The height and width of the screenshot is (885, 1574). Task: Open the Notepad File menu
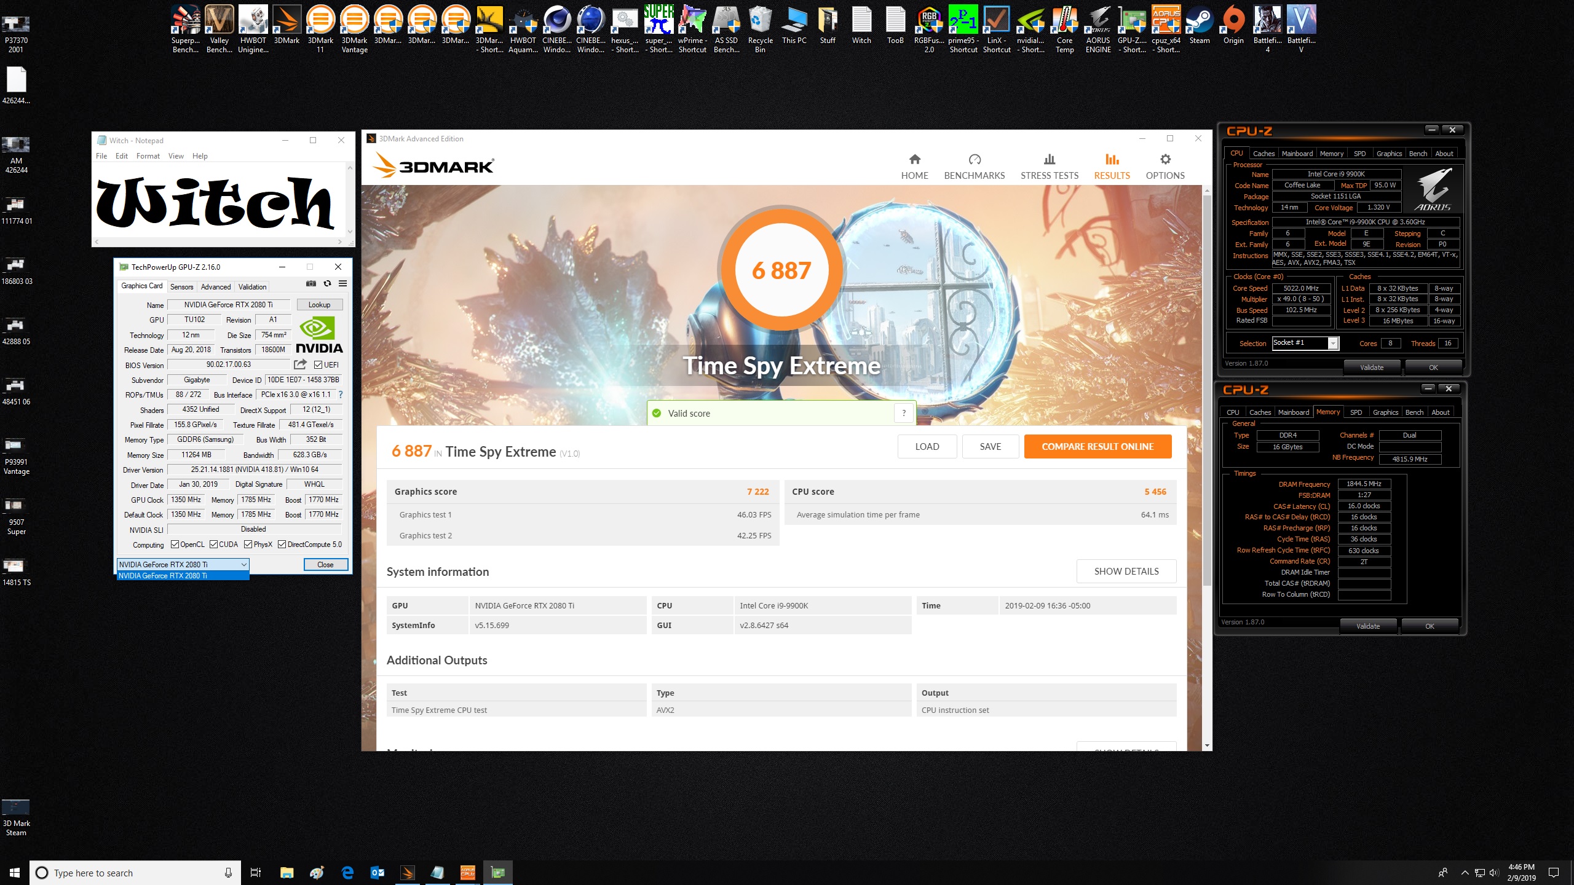coord(101,155)
